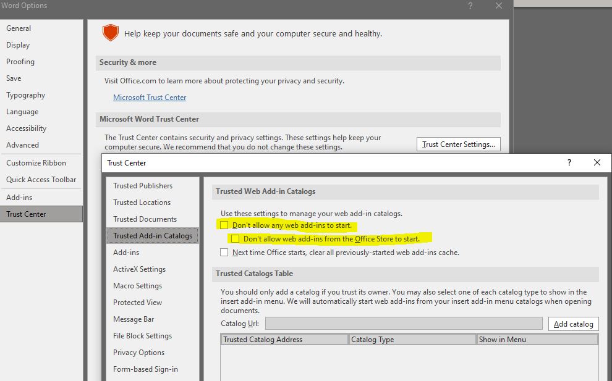This screenshot has height=381, width=612.
Task: Open help in the Trust Center dialog
Action: tap(568, 162)
